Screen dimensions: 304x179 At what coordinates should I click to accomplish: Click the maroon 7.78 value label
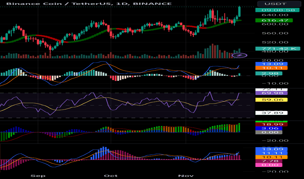coord(269,161)
